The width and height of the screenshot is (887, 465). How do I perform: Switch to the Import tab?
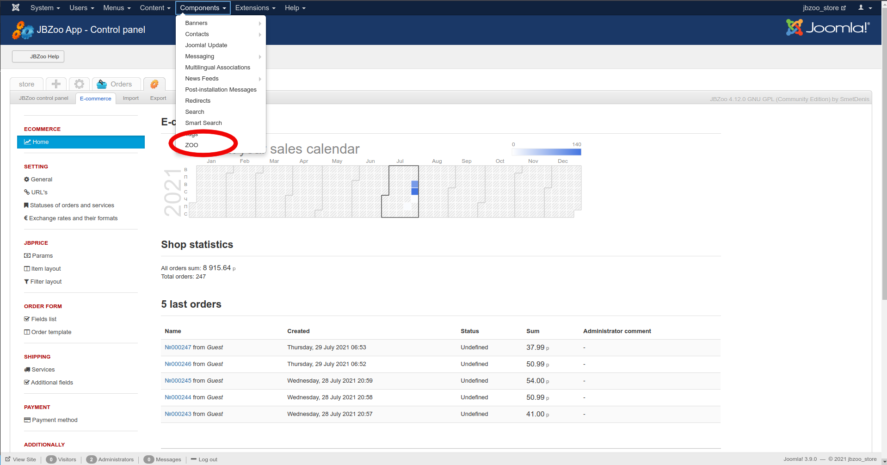tap(130, 98)
